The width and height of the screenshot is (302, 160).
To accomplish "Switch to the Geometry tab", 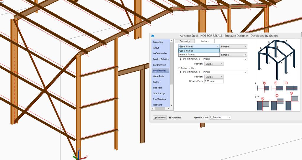I will (185, 41).
